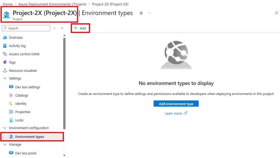Click the purple Tags icon
This screenshot has height=158, width=280.
click(x=5, y=62)
